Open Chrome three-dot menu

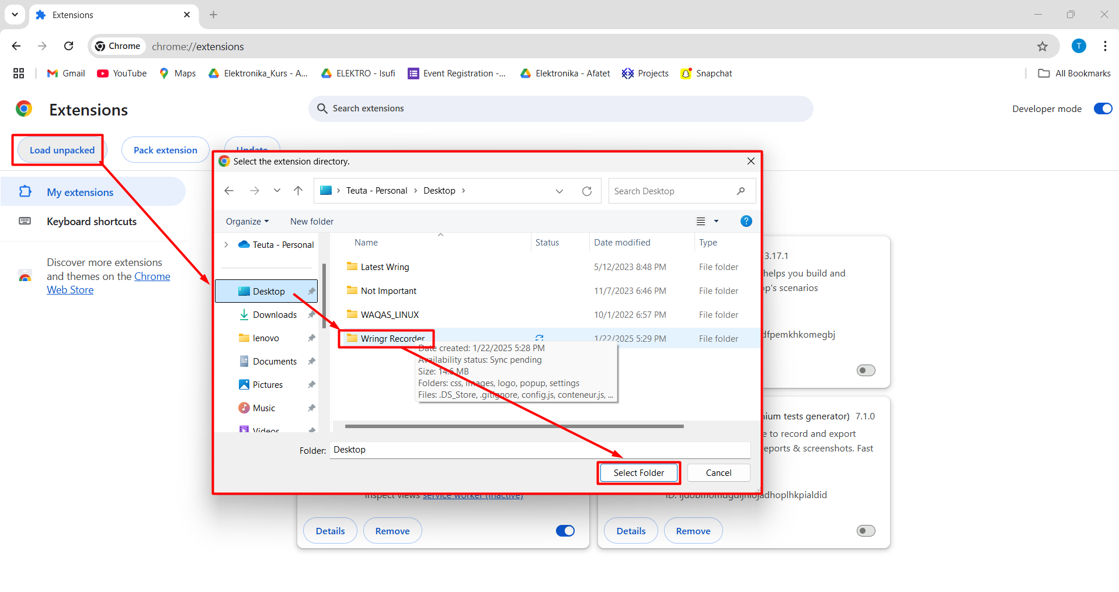point(1105,46)
